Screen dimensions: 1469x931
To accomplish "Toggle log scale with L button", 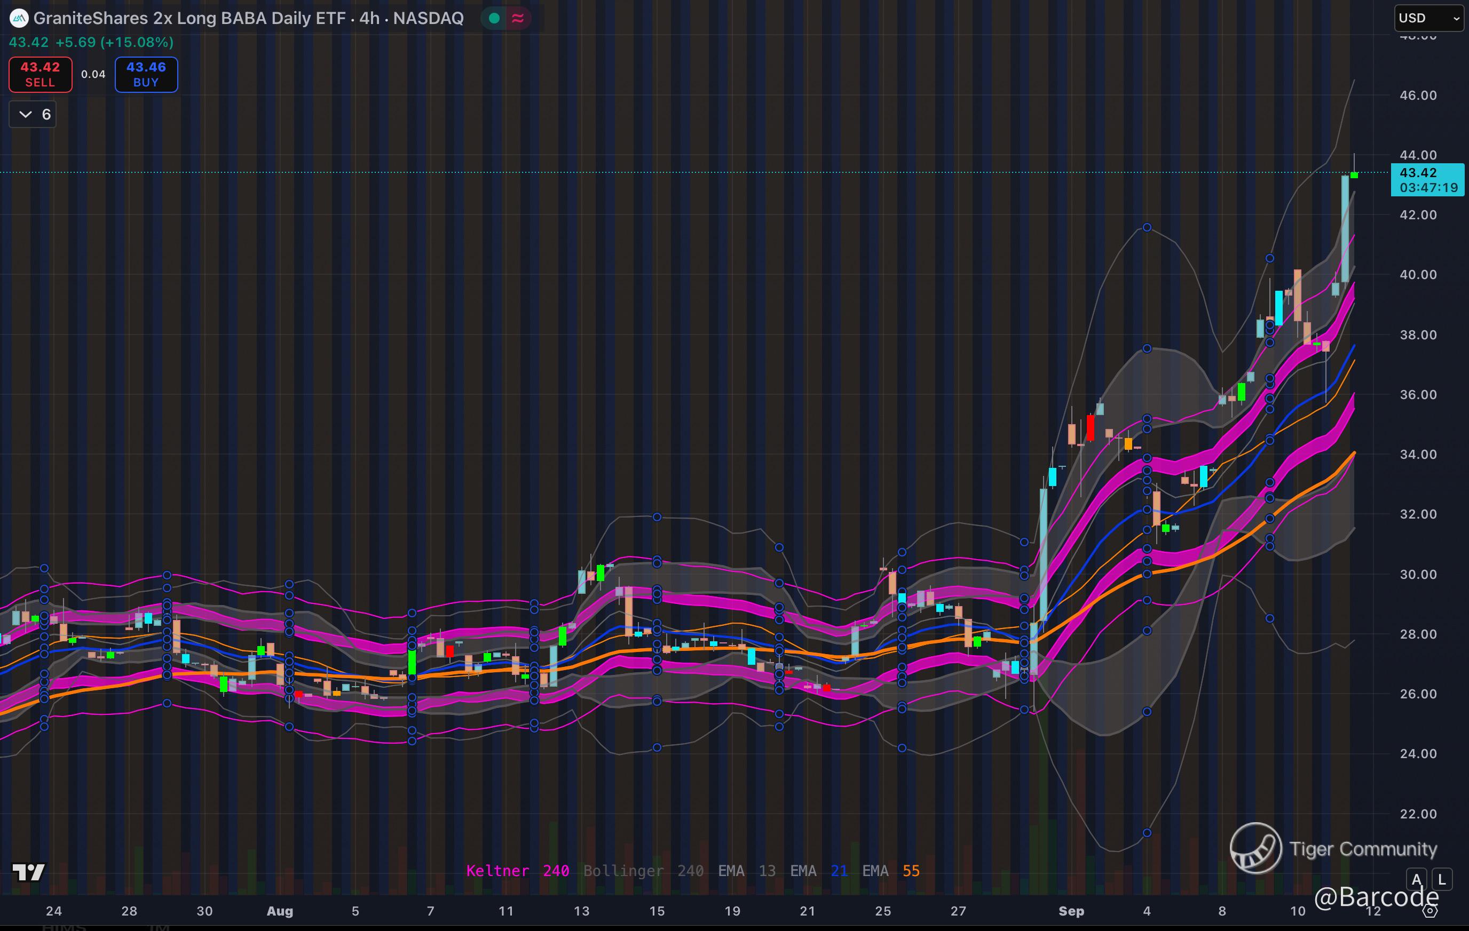I will pyautogui.click(x=1442, y=879).
